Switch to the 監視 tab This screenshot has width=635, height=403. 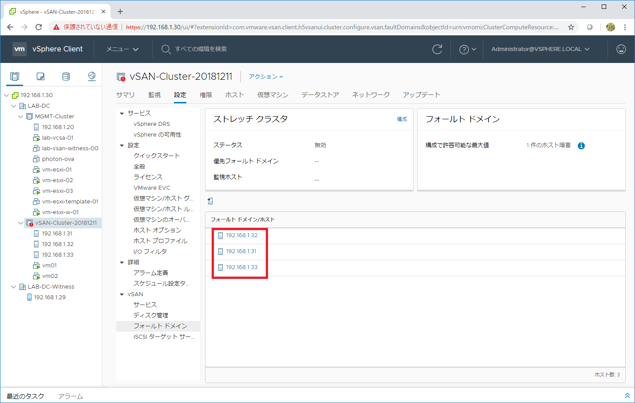[x=154, y=95]
